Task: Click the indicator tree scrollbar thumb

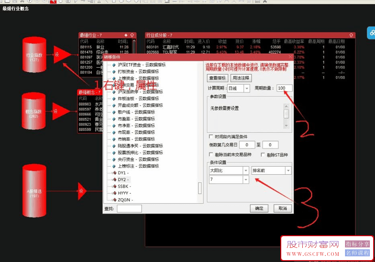Action: [x=200, y=188]
